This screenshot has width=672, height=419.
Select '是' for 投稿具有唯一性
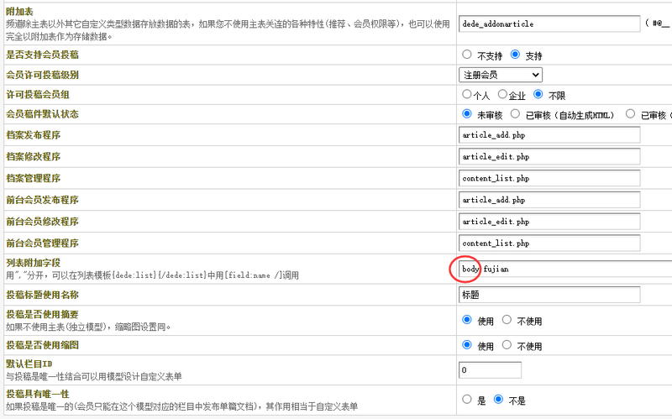(467, 400)
